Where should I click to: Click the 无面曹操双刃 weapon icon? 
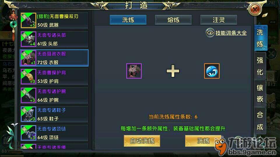click(28, 20)
